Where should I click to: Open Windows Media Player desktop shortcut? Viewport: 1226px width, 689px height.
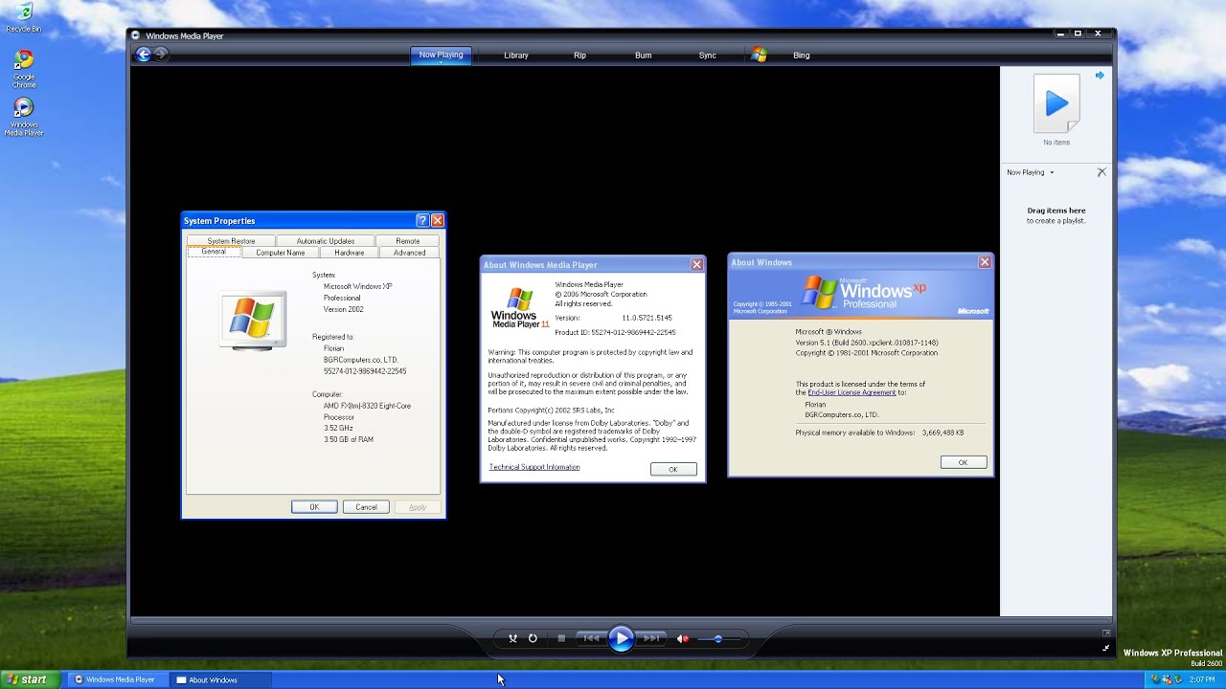click(25, 117)
